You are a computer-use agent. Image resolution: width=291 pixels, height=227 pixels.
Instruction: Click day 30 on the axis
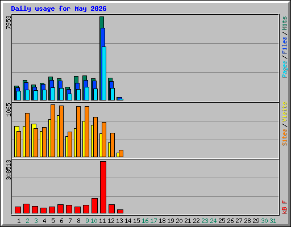coord(264,221)
